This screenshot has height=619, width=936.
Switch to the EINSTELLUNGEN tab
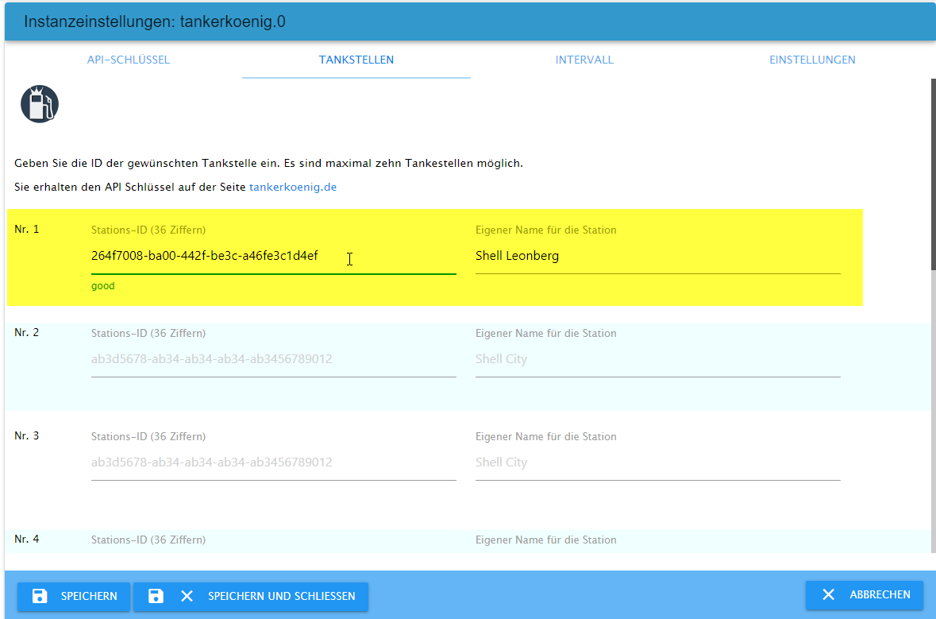(812, 60)
